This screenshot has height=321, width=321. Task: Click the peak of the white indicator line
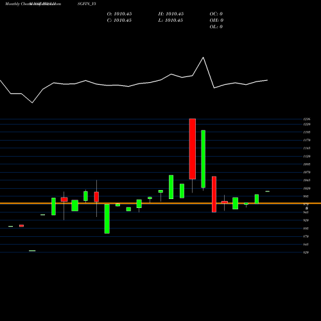[203, 57]
